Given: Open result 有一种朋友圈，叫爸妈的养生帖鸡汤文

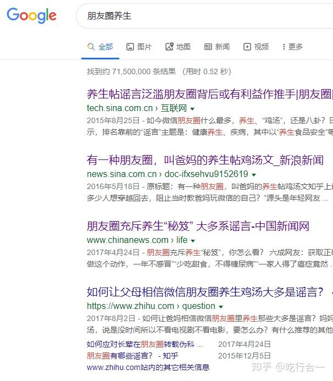Looking at the screenshot, I should pos(206,160).
